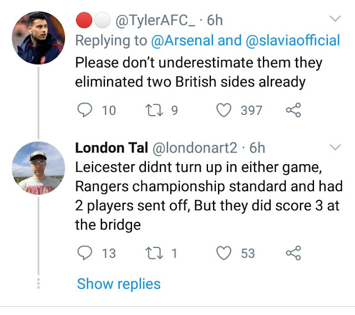The width and height of the screenshot is (355, 315).
Task: Click the London Tal display name
Action: (111, 148)
